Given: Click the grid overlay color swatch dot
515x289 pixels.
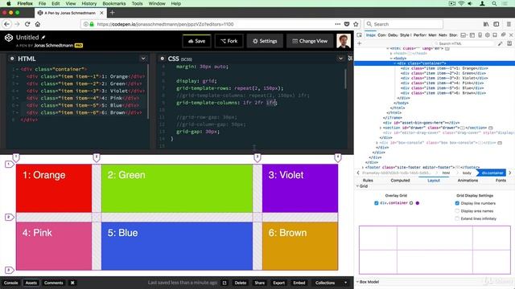Looking at the screenshot, I should [418, 203].
